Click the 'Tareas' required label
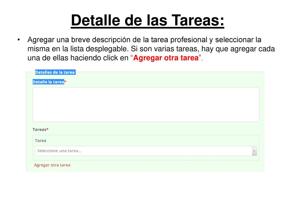The height and width of the screenshot is (204, 295). tap(40, 129)
